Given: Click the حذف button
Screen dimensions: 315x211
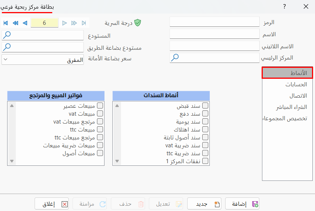Looking at the screenshot, I should click(x=128, y=204).
